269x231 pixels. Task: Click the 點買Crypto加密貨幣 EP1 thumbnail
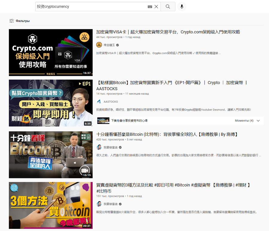click(51, 103)
